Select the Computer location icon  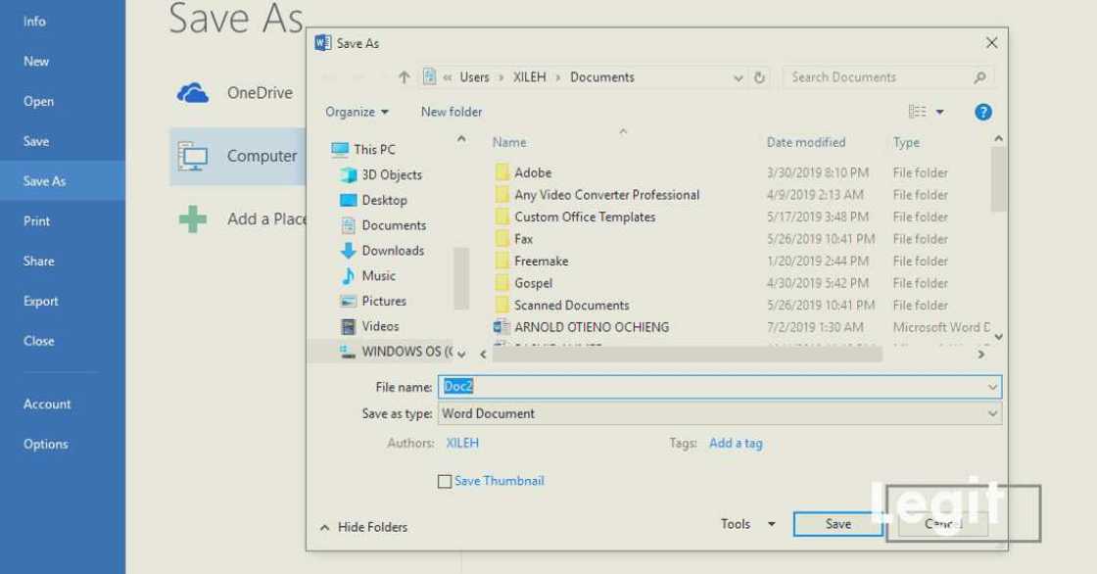tap(193, 156)
